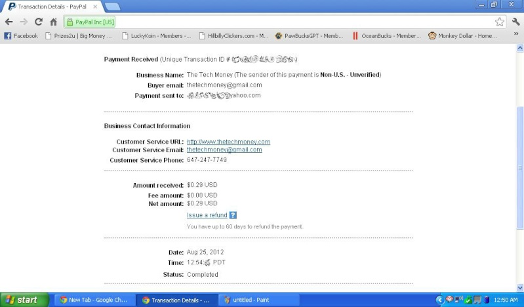Click the browser forward arrow
The height and width of the screenshot is (307, 524).
coord(24,22)
